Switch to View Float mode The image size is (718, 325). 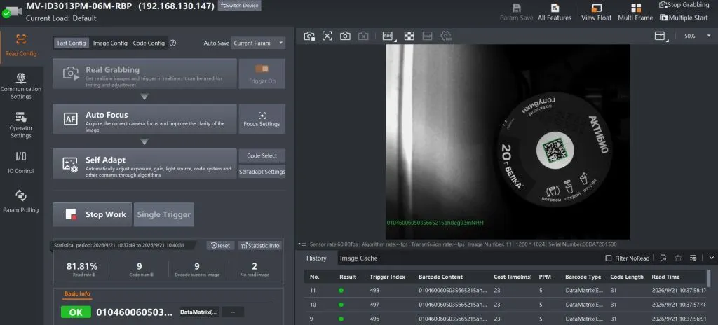click(596, 13)
